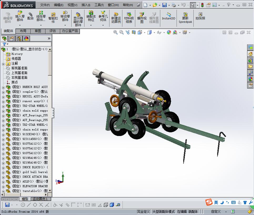Open the 编辑(E) menu
The width and height of the screenshot is (254, 215).
58,5
